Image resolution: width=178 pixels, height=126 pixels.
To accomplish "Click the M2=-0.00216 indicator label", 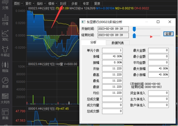I will [124, 8].
